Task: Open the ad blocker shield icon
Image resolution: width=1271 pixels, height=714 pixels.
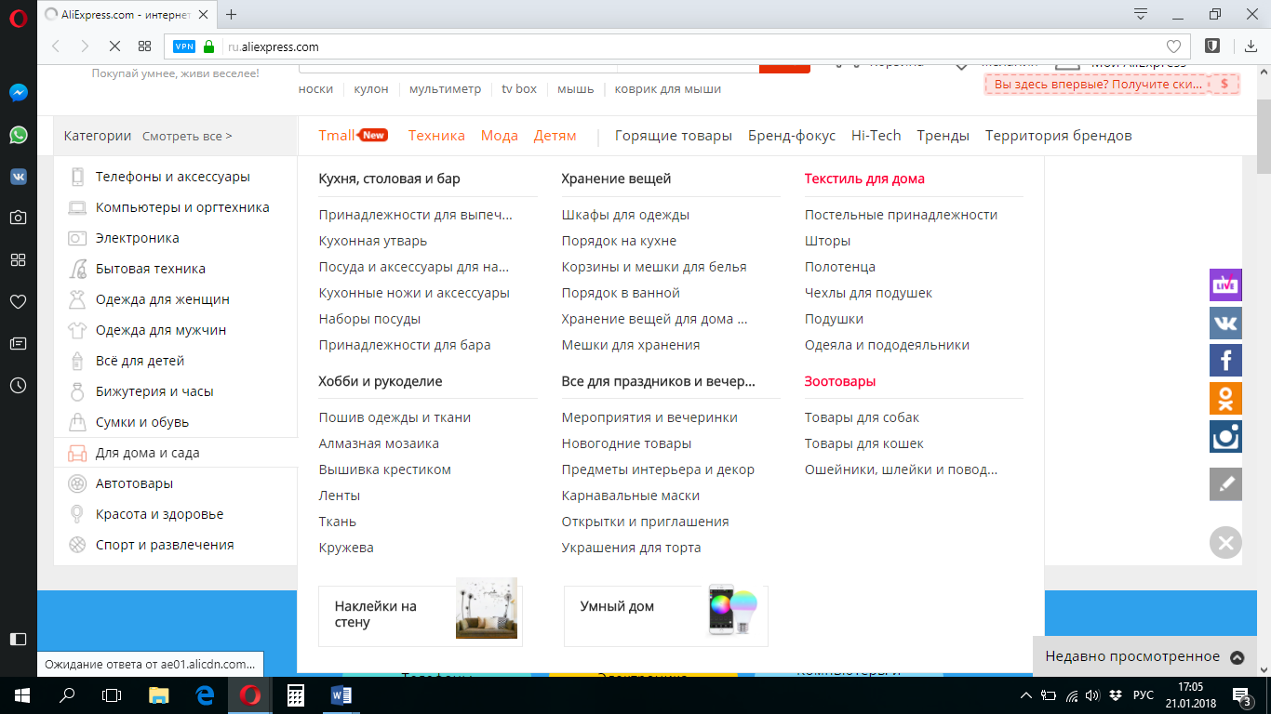Action: point(1212,46)
